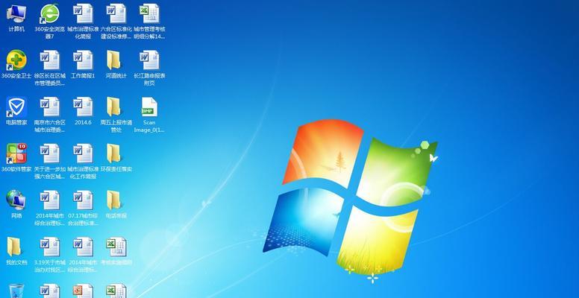This screenshot has height=298, width=579.
Task: Select Excel file 城市管理考核明细分解14...
Action: 149,21
